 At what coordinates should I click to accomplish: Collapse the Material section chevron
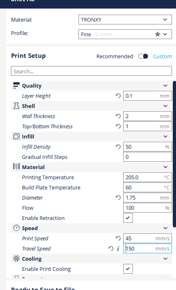(165, 167)
